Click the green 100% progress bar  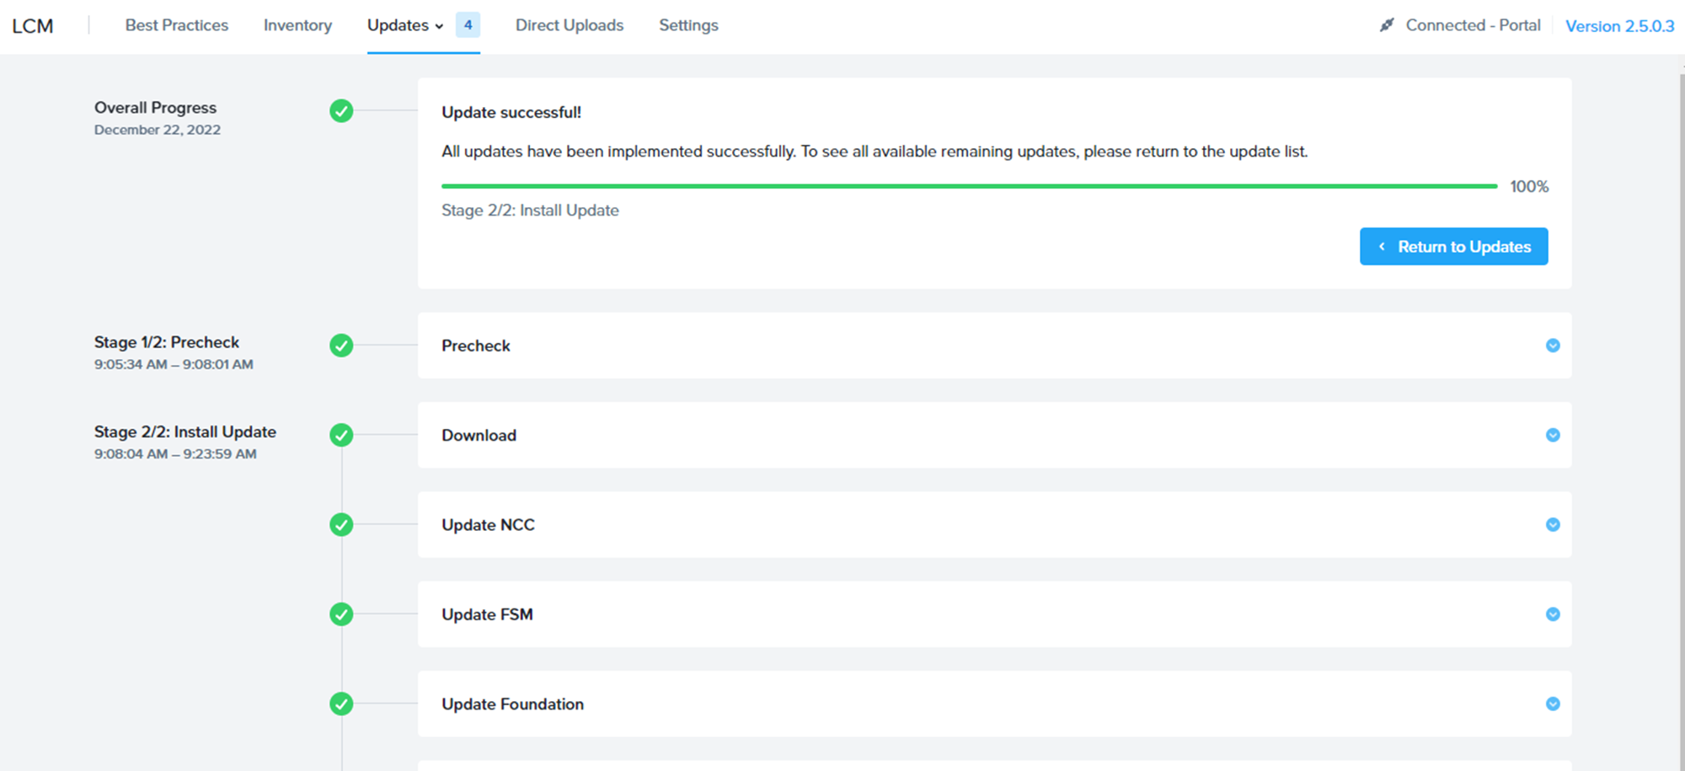pos(969,186)
